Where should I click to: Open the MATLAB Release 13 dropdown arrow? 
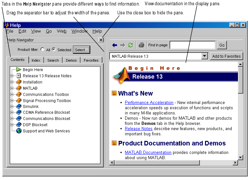pyautogui.click(x=205, y=56)
